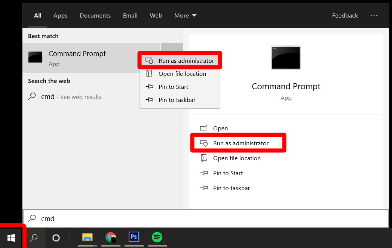Viewport: 392px width, 248px height.
Task: Launch Google Chrome from the taskbar
Action: (x=111, y=237)
